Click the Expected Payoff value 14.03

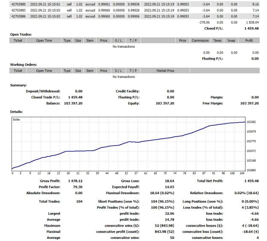[x=170, y=187]
